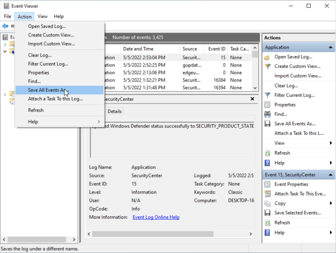Click the Open Saved Log folder icon
336x253 pixels.
coord(267,57)
